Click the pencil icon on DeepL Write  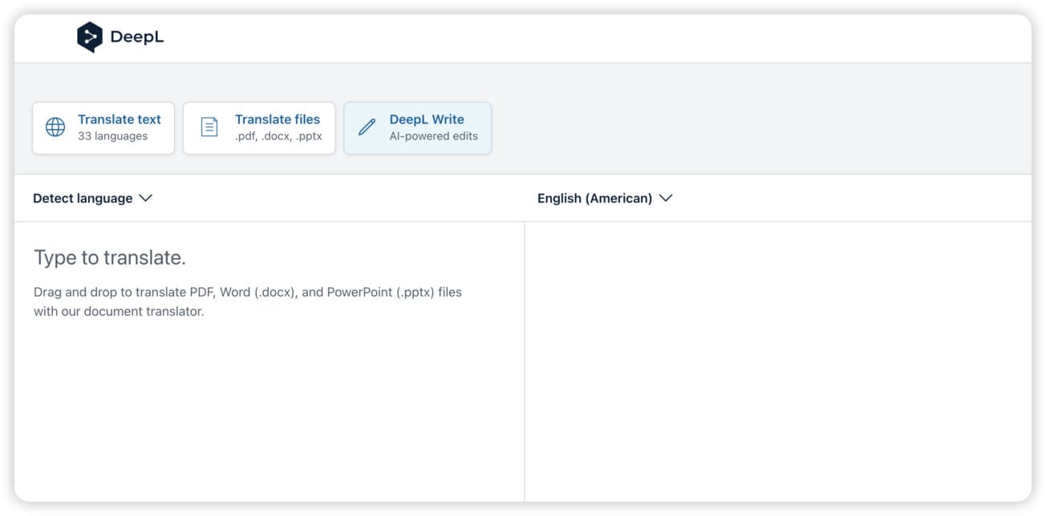pos(367,127)
